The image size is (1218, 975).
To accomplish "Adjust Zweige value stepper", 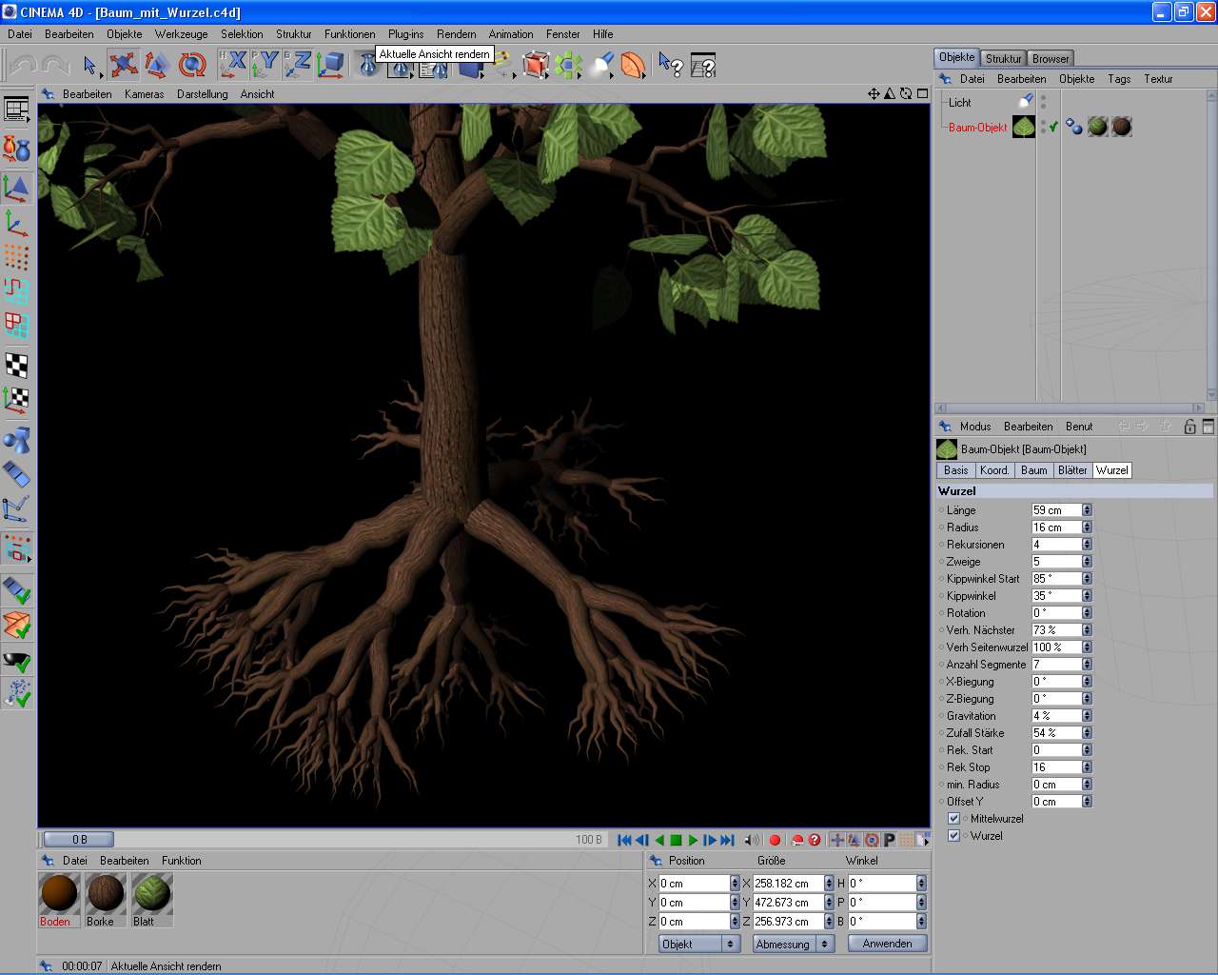I will click(1087, 562).
